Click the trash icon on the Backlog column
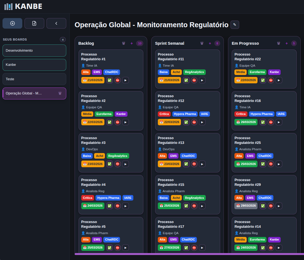304x260 pixels. 124,43
